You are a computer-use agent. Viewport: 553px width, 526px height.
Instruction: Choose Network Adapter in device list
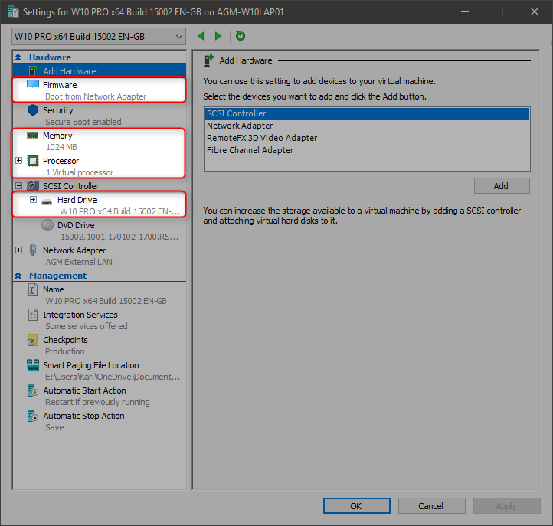point(367,126)
